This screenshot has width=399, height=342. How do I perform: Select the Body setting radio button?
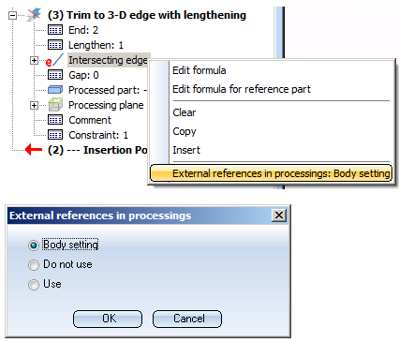click(x=34, y=245)
